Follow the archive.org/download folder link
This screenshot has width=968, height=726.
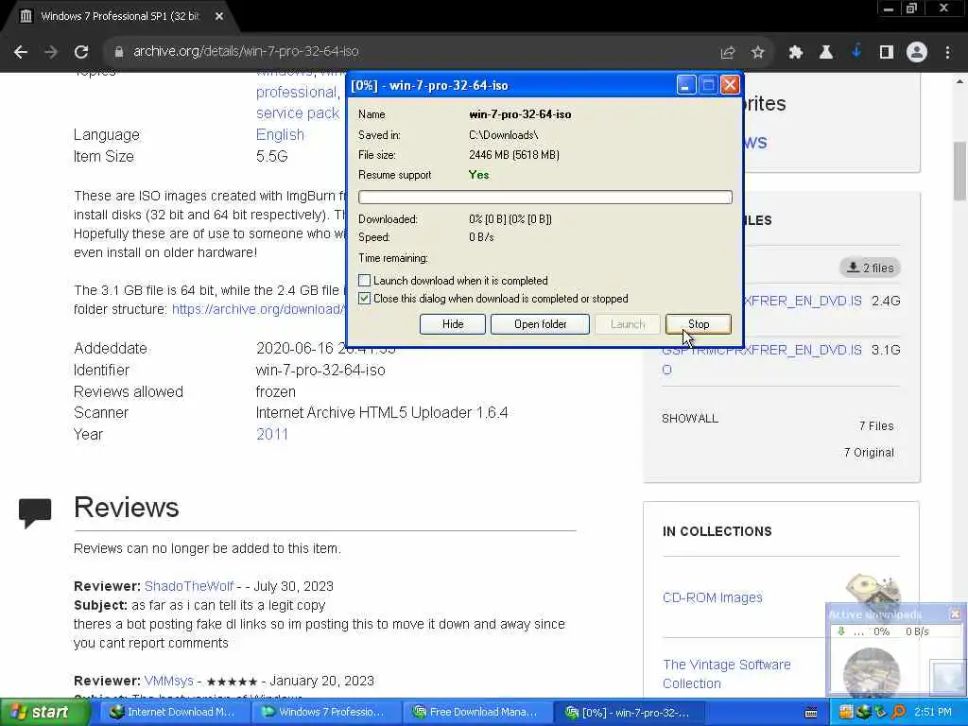coord(259,309)
